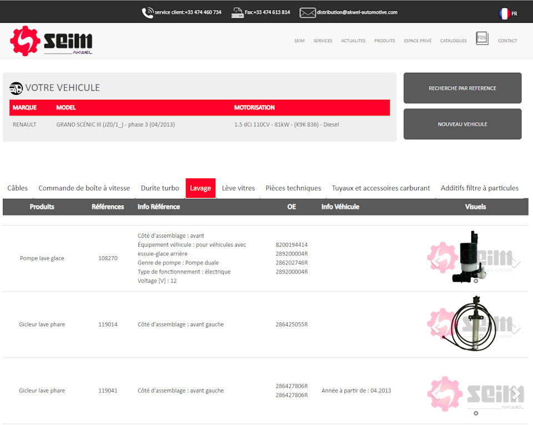Click the RENAULT marque value
Viewport: 533px width, 425px height.
[24, 124]
